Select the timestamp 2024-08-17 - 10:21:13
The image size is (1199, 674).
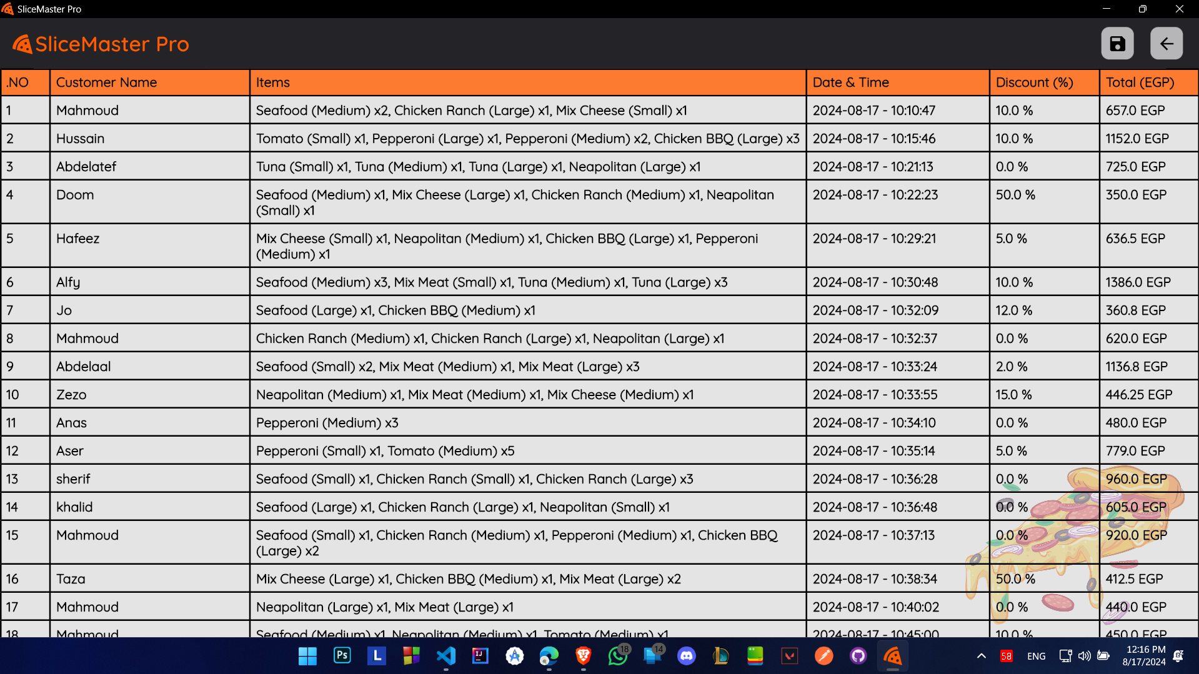[872, 167]
